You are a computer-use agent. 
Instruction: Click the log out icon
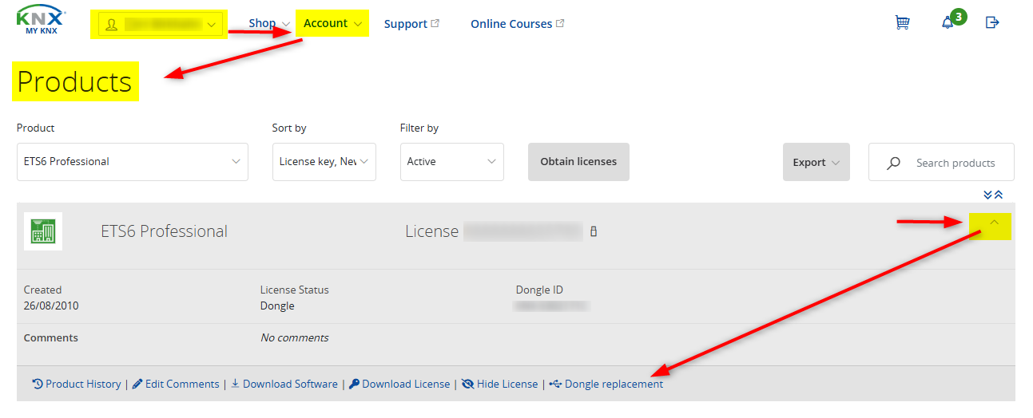[x=992, y=22]
